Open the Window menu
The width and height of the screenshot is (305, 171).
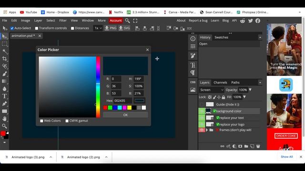88,20
